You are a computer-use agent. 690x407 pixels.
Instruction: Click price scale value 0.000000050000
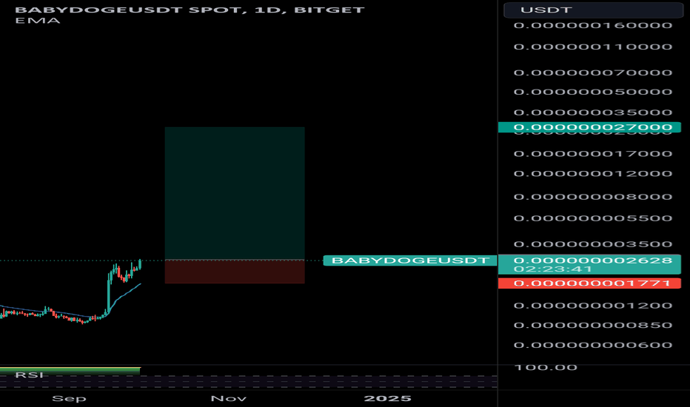(593, 92)
